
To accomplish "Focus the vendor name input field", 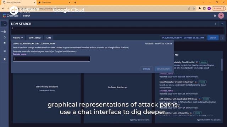I will click(51, 59).
